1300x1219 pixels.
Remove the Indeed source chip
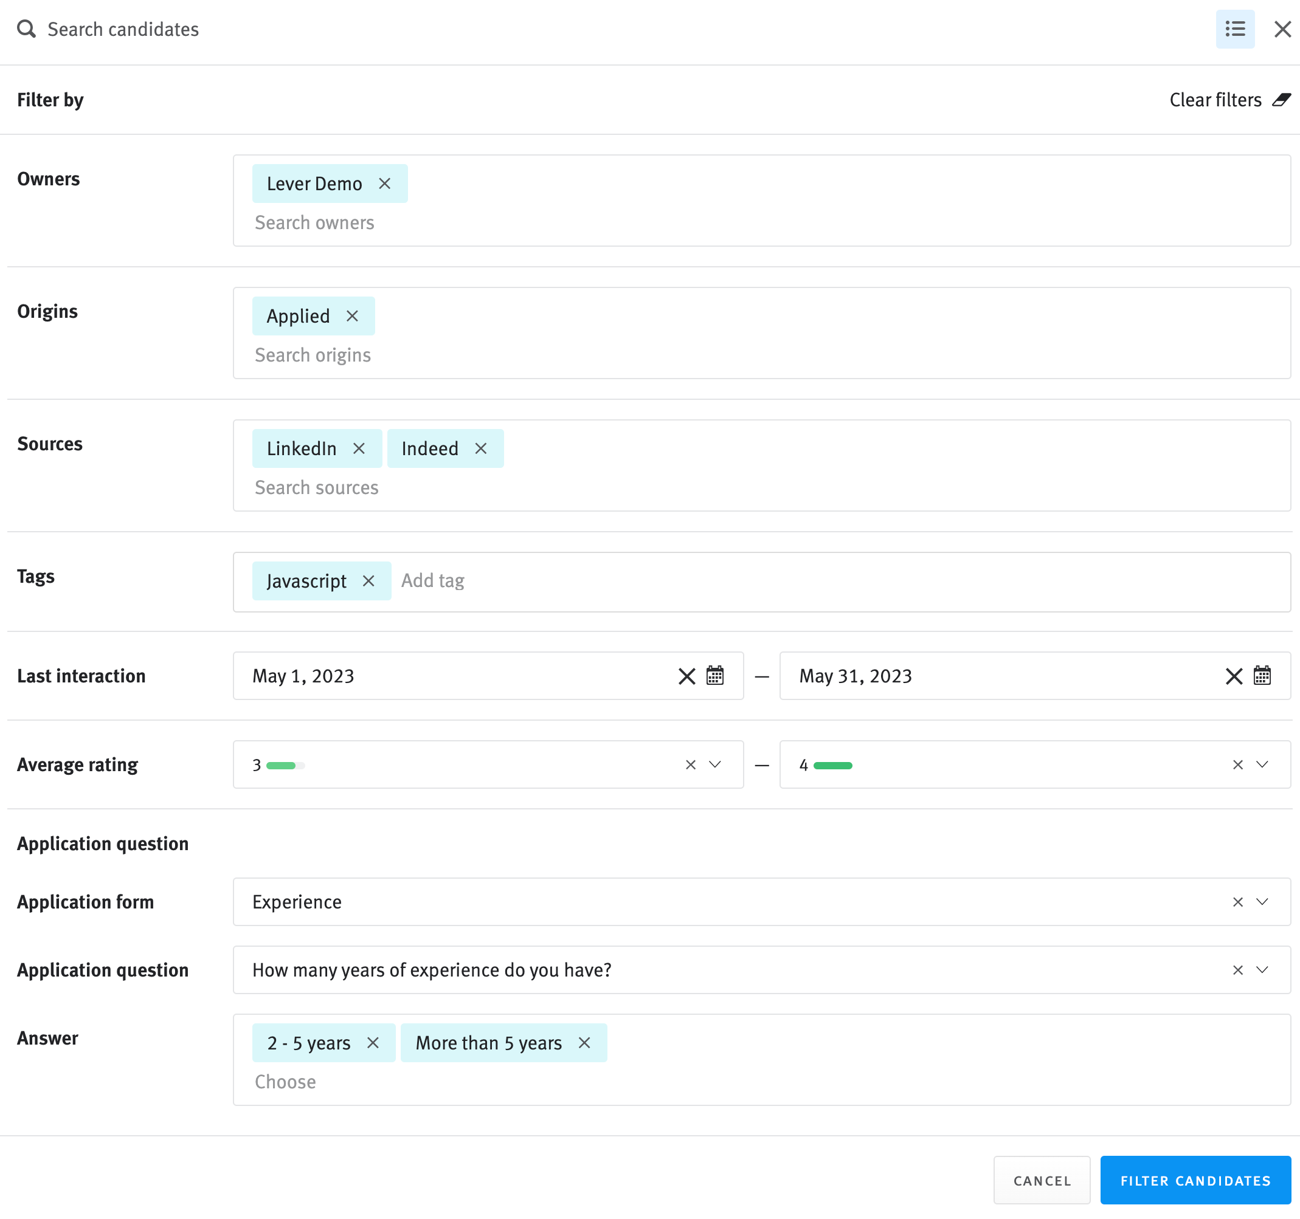tap(480, 448)
